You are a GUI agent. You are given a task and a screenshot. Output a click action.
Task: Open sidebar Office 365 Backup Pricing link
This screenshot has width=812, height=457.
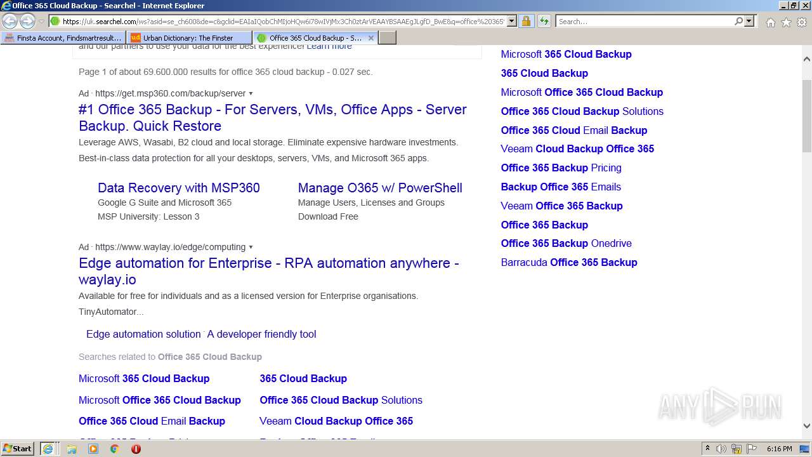click(x=561, y=168)
